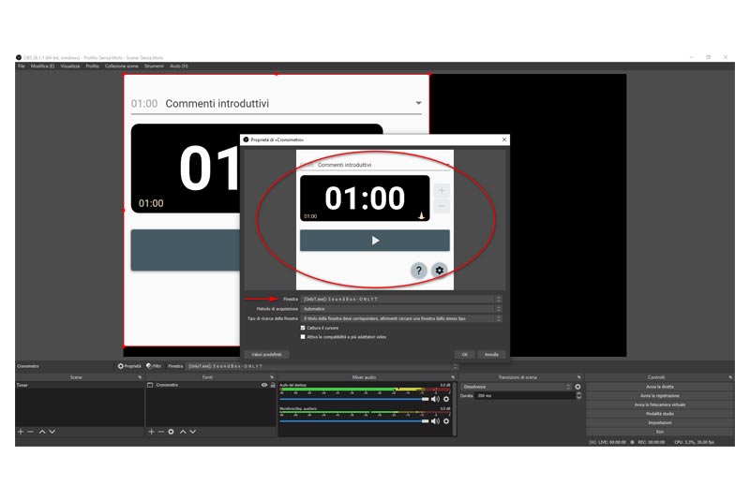
Task: Move the scene up in the Scene panel
Action: 42,432
